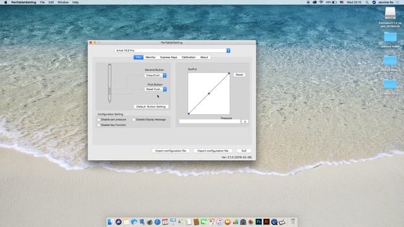
Task: Click the battery status icon
Action: 334,3
